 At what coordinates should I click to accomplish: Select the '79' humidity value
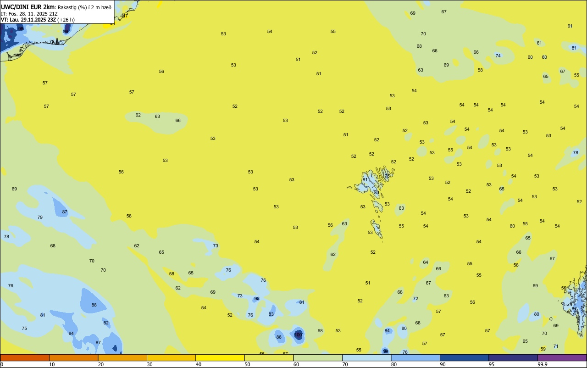(40, 217)
